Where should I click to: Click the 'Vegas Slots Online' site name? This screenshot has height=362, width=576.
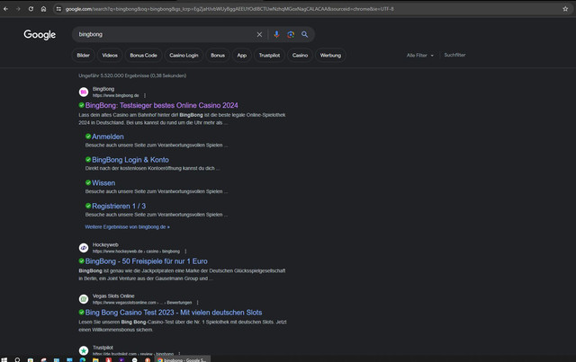point(113,296)
